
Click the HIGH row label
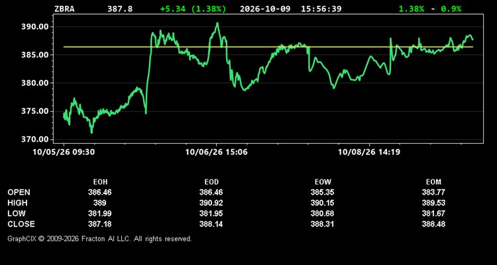pos(17,203)
